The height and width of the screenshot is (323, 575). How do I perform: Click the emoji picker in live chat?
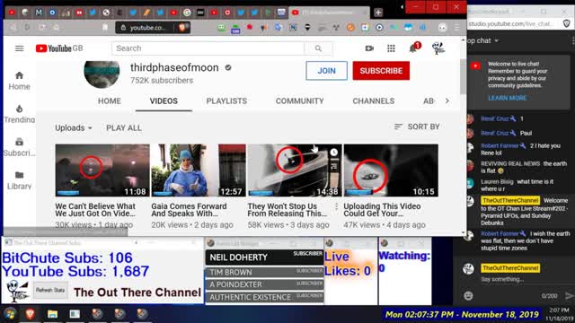tap(468, 295)
